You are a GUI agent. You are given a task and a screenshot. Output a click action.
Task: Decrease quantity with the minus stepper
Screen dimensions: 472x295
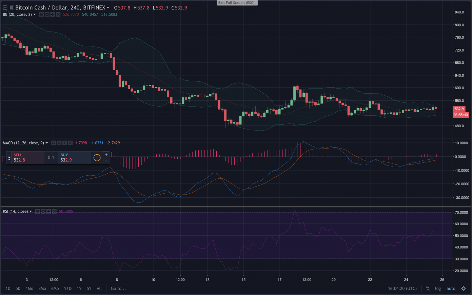pyautogui.click(x=106, y=161)
